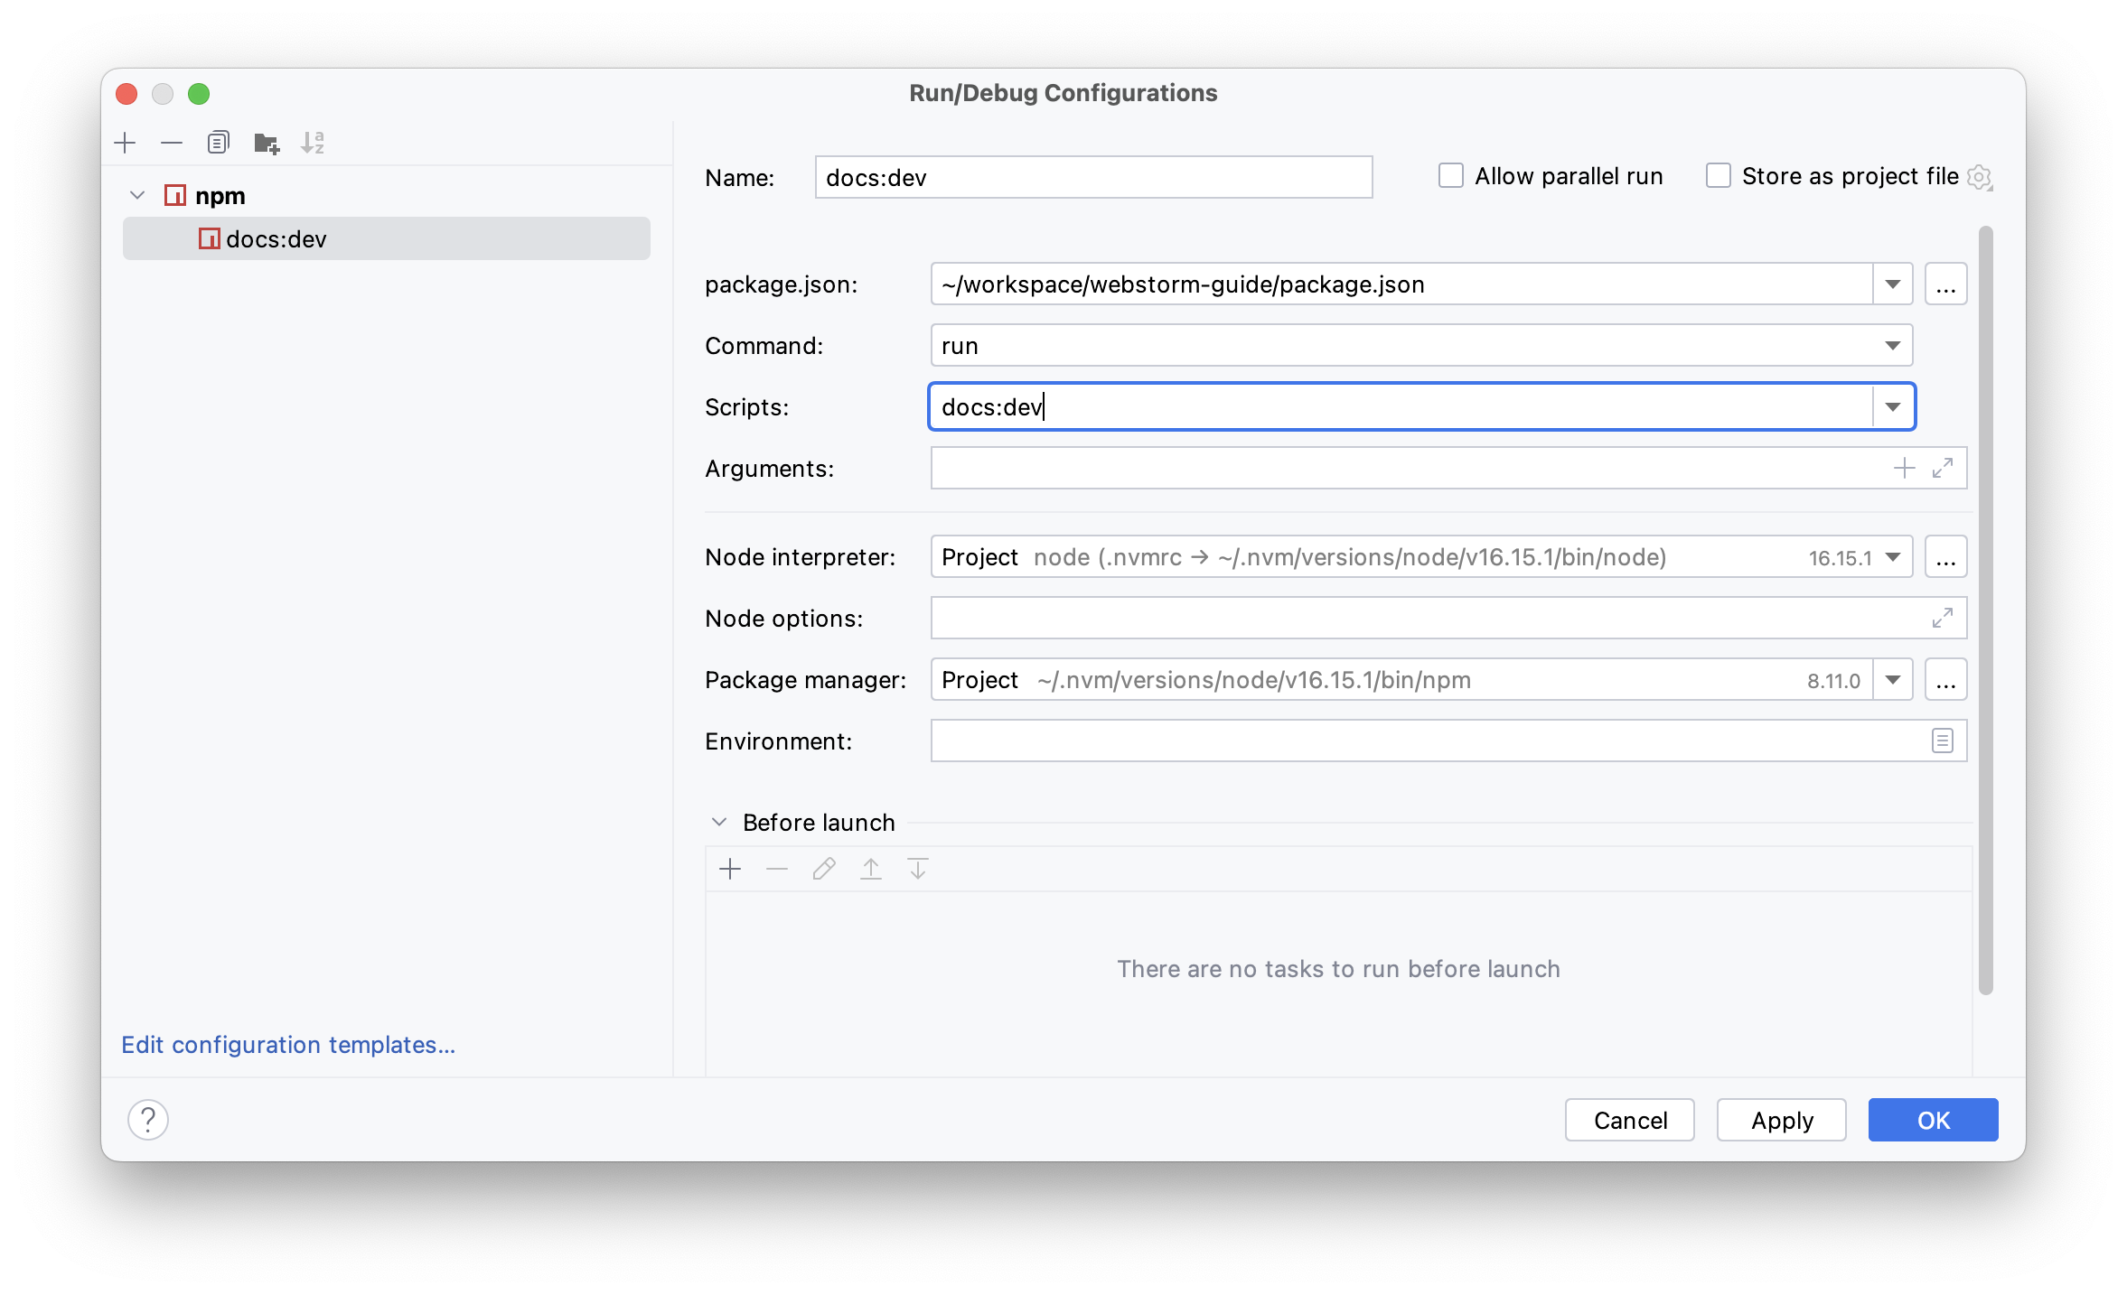Open the Command dropdown

coord(1892,346)
